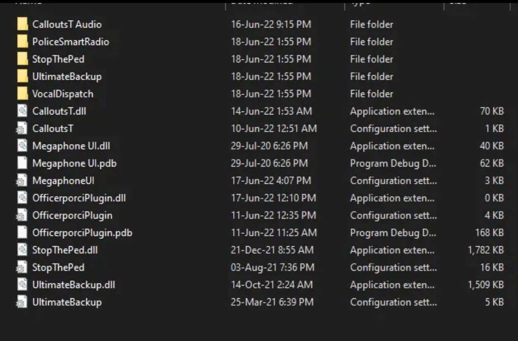Click the 14-Jun-22 1:53 AM date

coord(271,111)
